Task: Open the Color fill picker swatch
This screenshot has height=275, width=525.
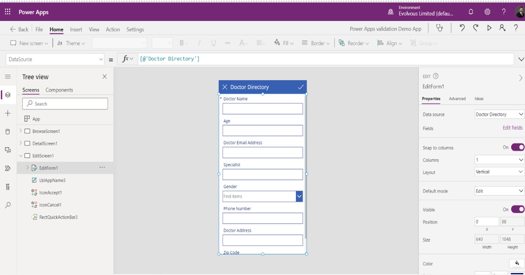Action: pyautogui.click(x=517, y=263)
